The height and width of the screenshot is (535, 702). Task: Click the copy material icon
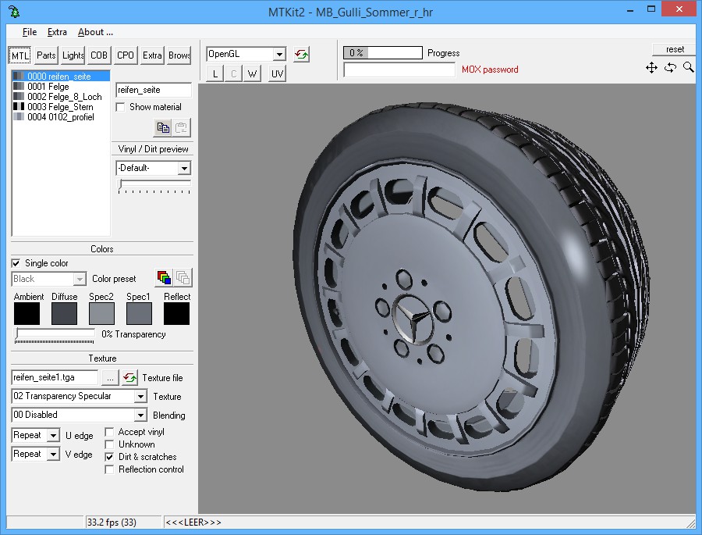point(163,127)
